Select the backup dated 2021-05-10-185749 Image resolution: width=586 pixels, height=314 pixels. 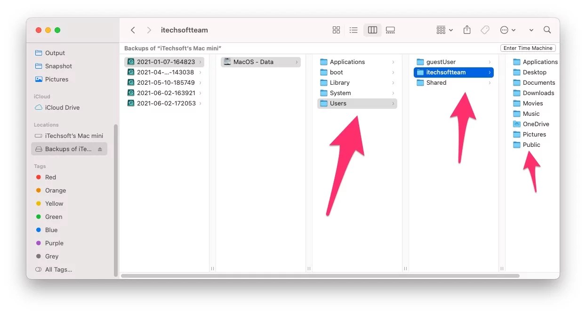click(162, 82)
